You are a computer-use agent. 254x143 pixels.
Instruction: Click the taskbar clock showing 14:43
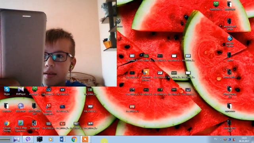click(x=244, y=139)
